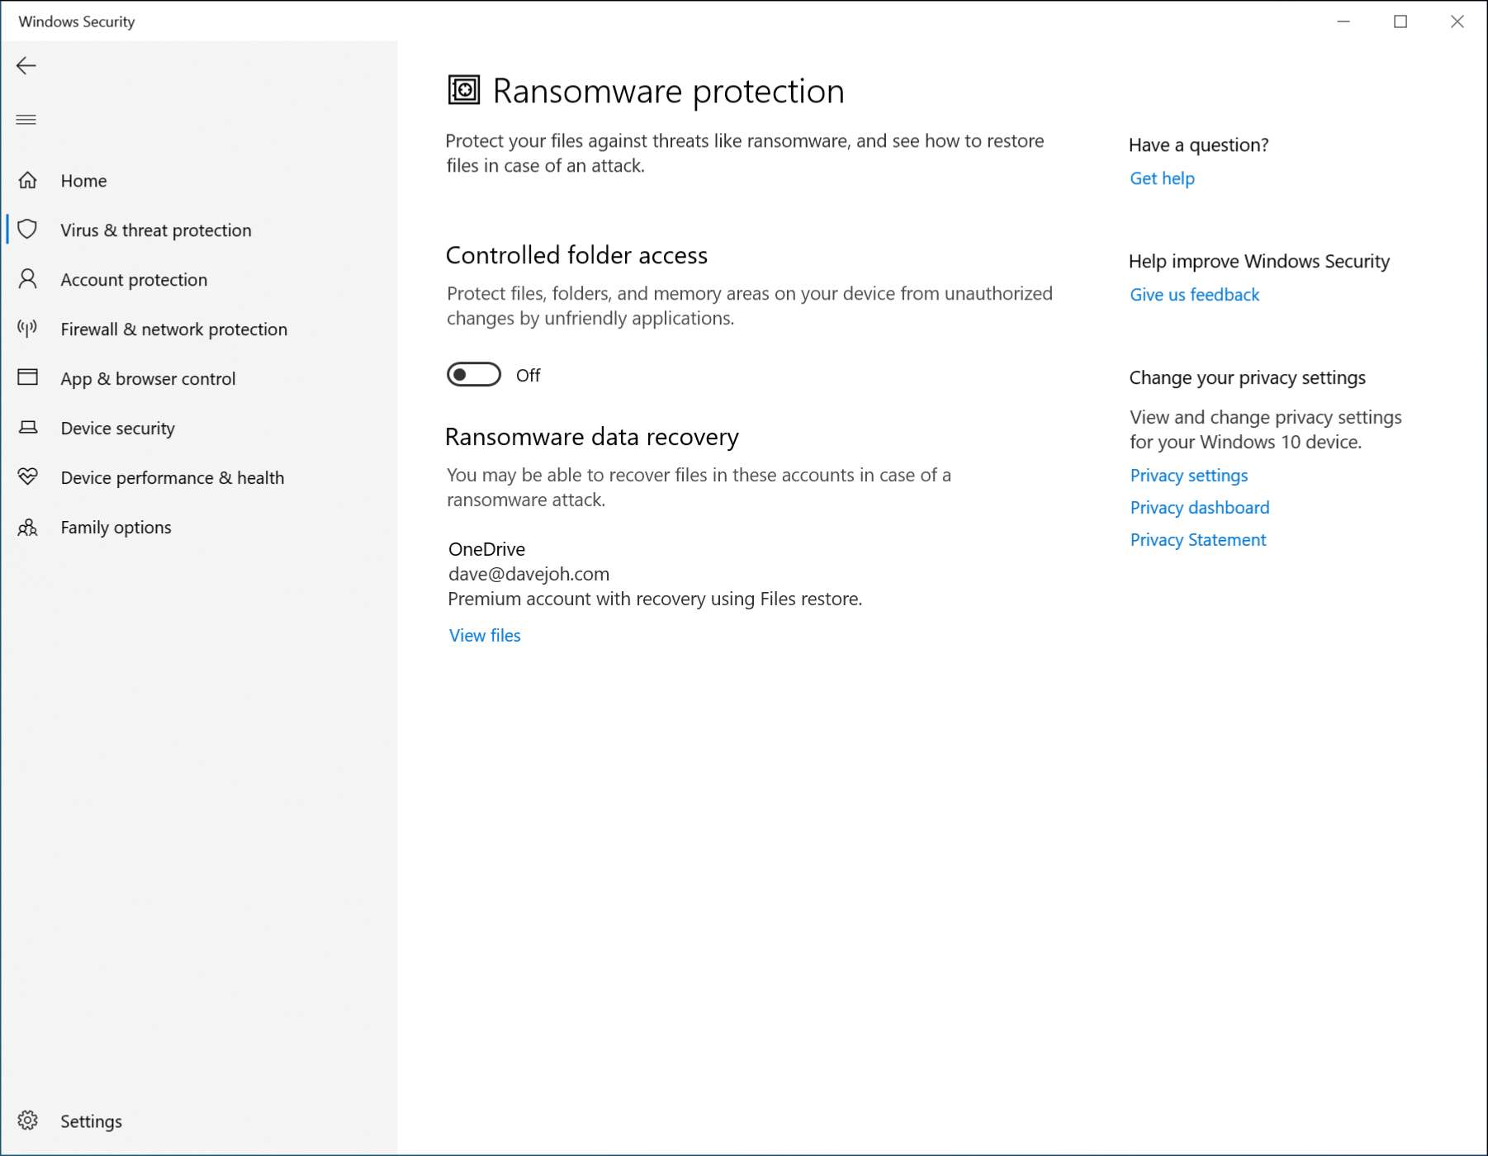
Task: Click the Device security laptop icon
Action: pyautogui.click(x=28, y=428)
